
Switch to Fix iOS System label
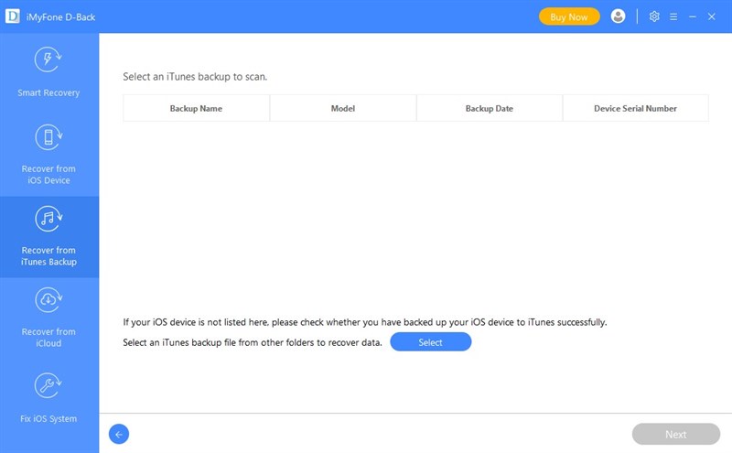[48, 418]
